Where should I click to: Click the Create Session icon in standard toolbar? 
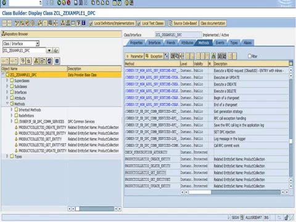pos(115,2)
